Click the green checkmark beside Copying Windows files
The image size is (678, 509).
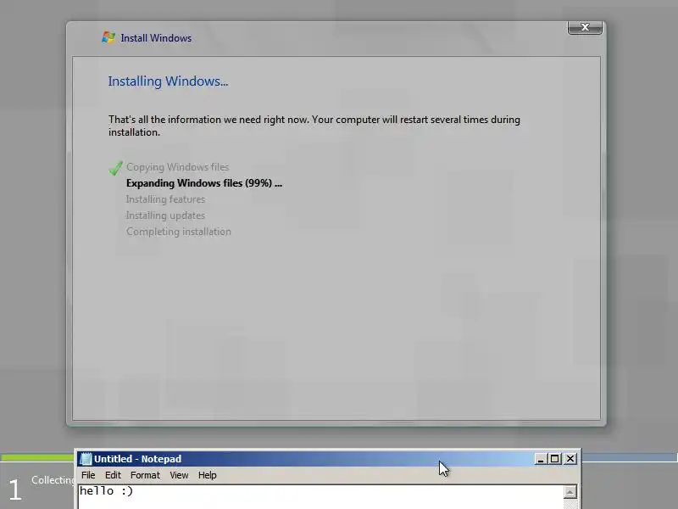(x=115, y=168)
